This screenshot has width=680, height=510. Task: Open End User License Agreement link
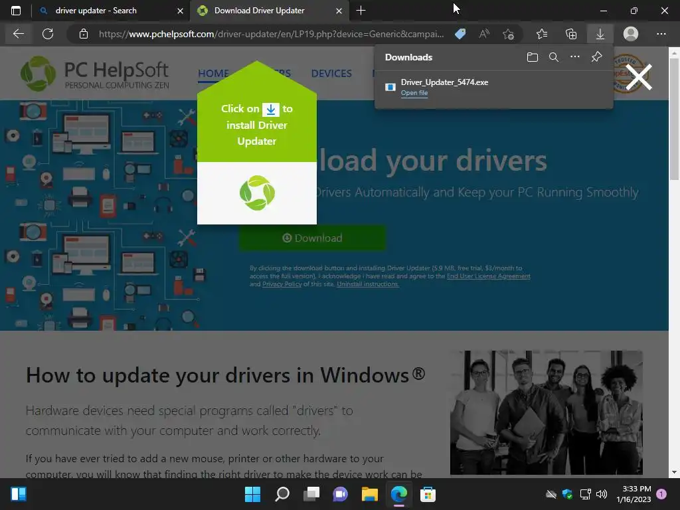(x=488, y=276)
